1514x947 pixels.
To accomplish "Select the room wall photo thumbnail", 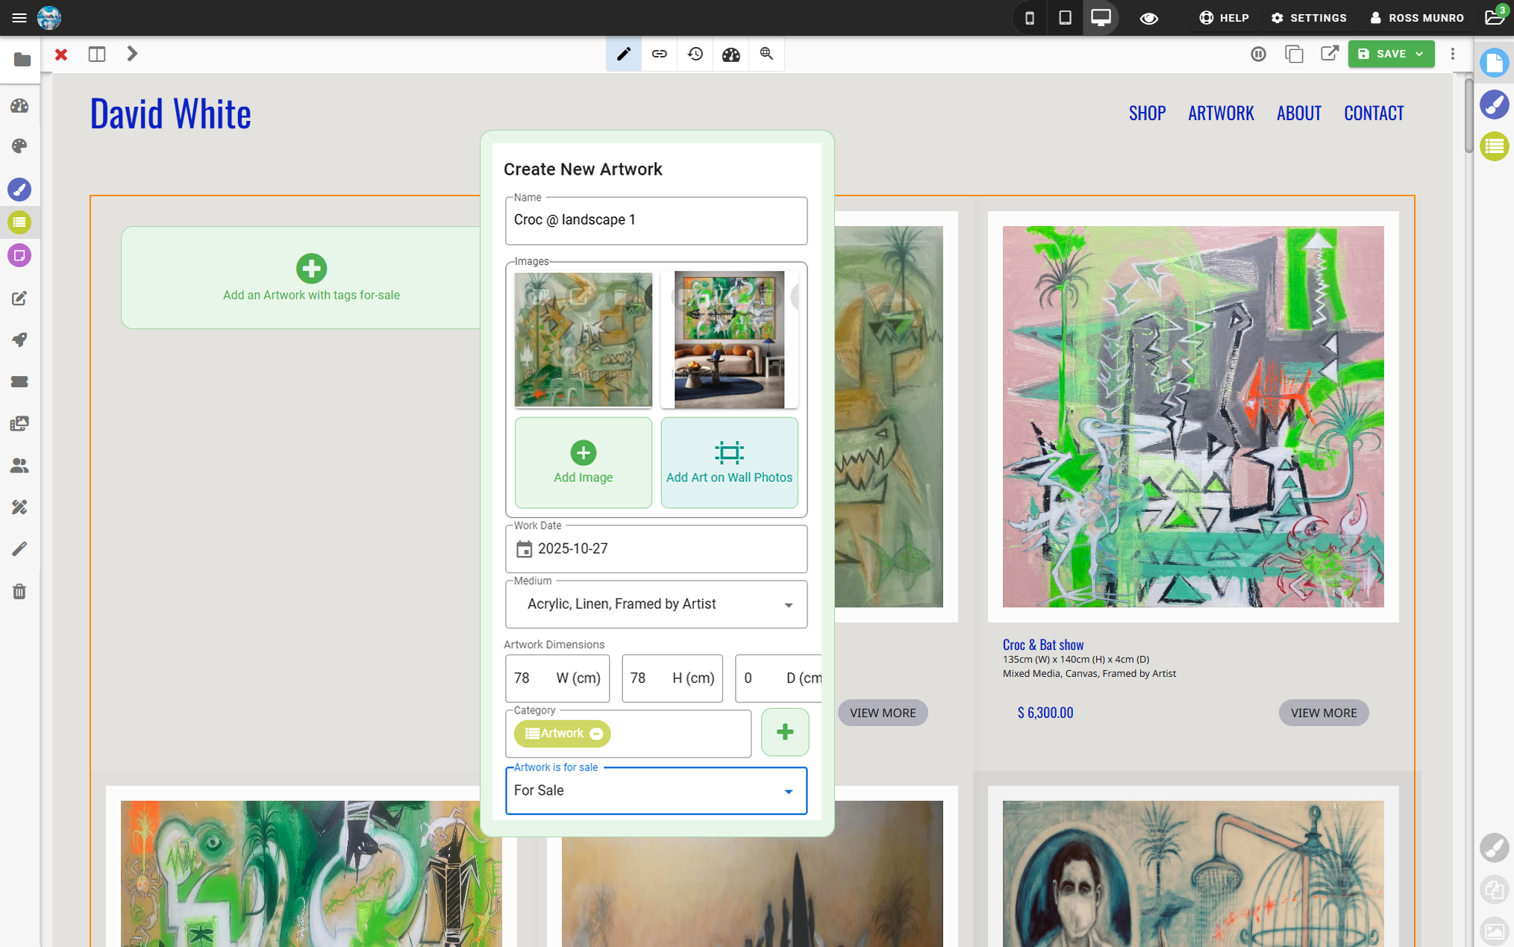I will (x=729, y=340).
